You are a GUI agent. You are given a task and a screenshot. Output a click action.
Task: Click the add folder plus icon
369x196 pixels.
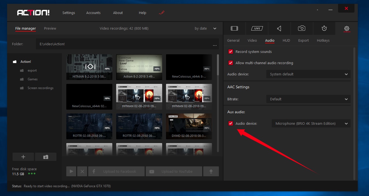point(23,157)
